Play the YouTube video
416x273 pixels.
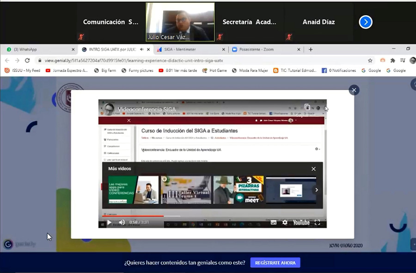(109, 222)
